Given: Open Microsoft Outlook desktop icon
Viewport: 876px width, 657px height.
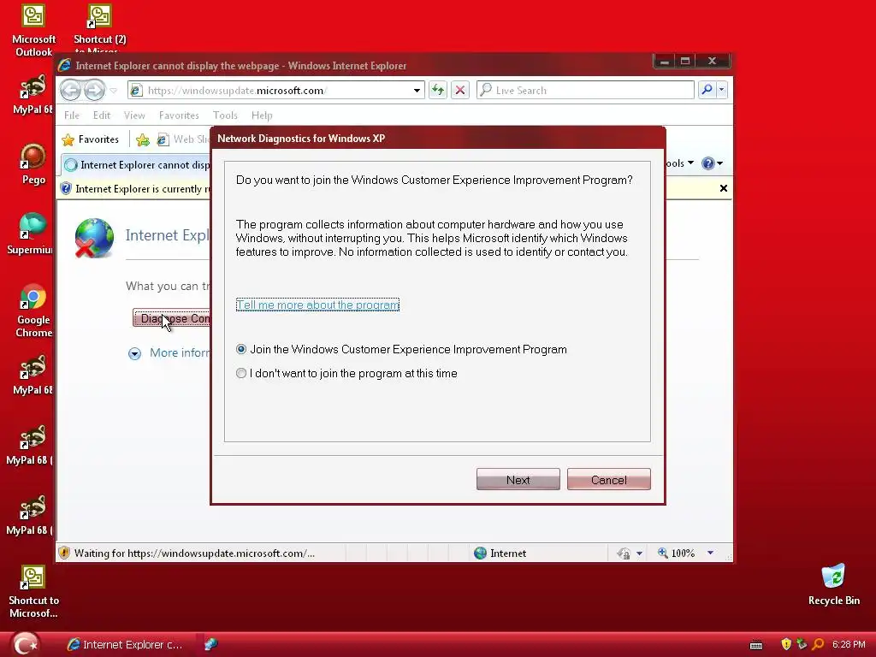Looking at the screenshot, I should [x=33, y=31].
